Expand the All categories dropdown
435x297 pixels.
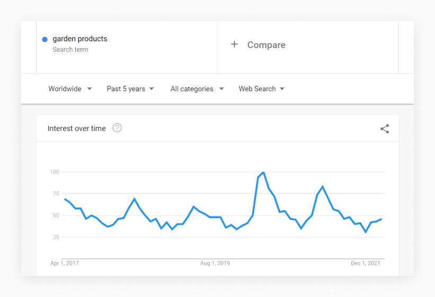(x=197, y=89)
